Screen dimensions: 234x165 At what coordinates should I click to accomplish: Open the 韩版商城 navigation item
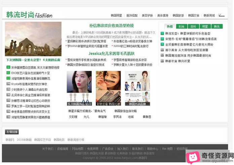point(209,15)
